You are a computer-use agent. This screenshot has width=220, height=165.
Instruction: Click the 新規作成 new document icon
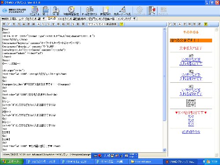[x=105, y=11]
